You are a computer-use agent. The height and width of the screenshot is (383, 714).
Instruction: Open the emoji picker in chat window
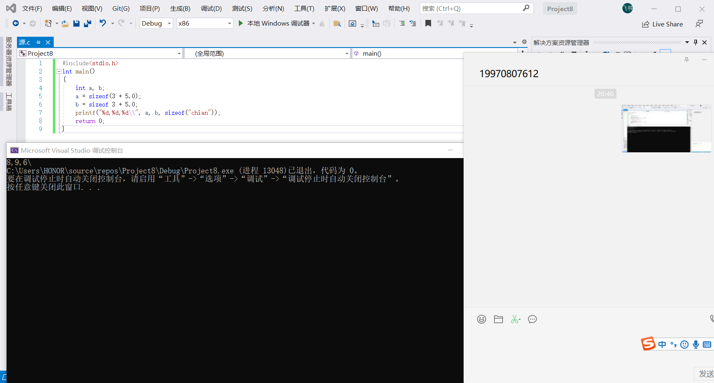[481, 319]
